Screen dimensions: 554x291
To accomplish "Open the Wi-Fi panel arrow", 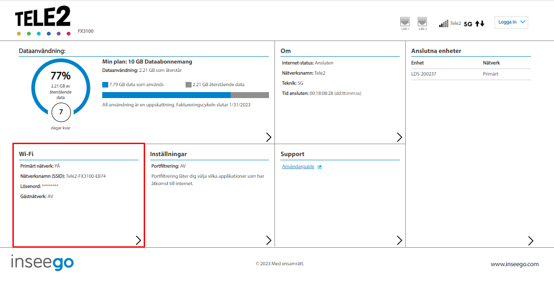I will tap(138, 240).
